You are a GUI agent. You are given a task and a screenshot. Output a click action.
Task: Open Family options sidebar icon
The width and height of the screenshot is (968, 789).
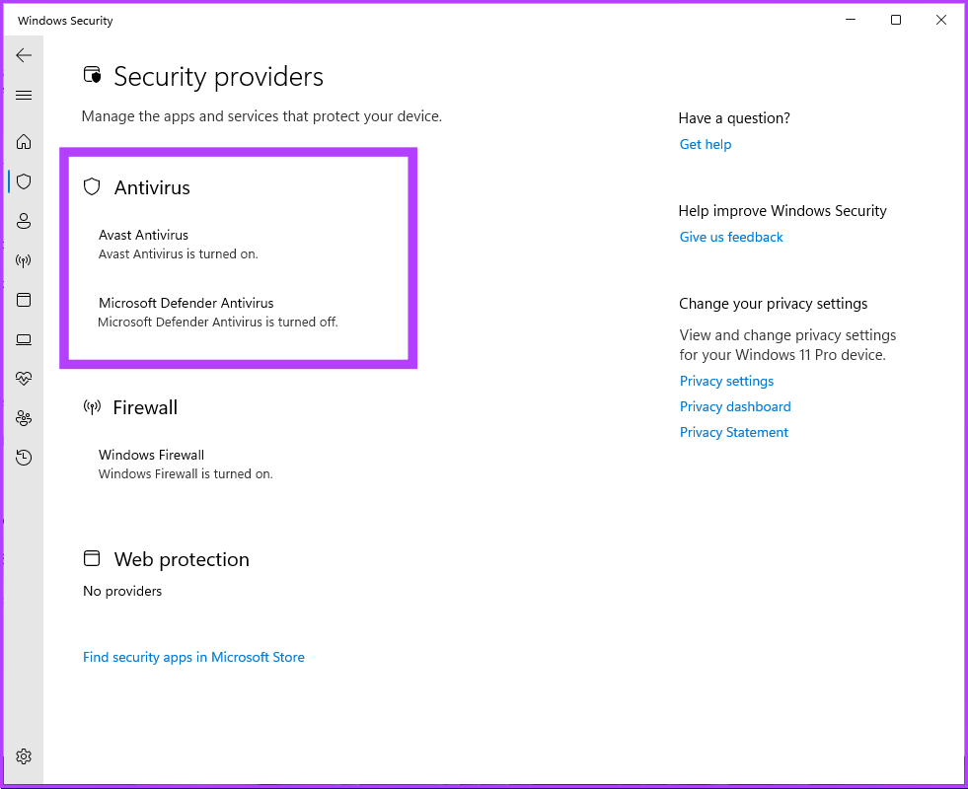click(24, 418)
